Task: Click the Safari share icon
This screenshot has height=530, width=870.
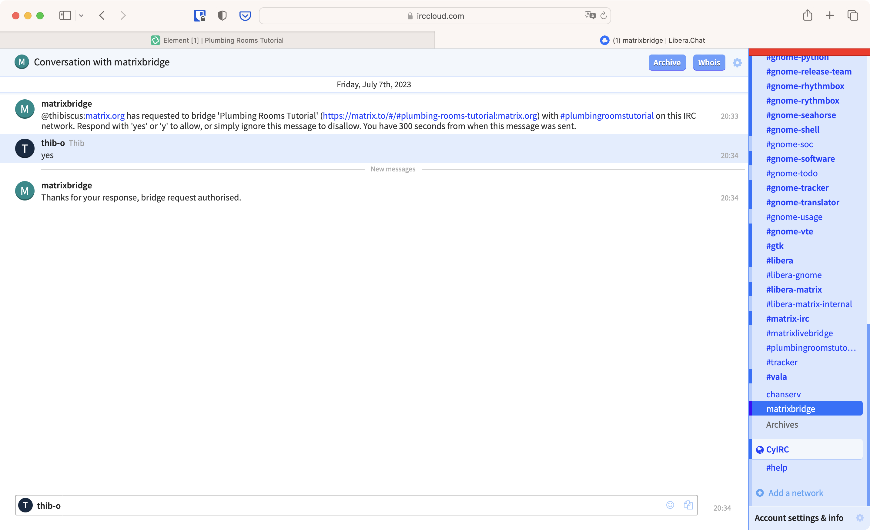Action: [807, 15]
